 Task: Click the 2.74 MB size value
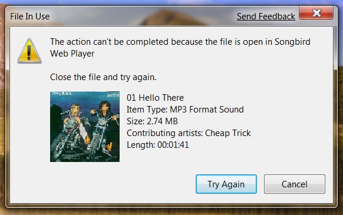pyautogui.click(x=162, y=121)
